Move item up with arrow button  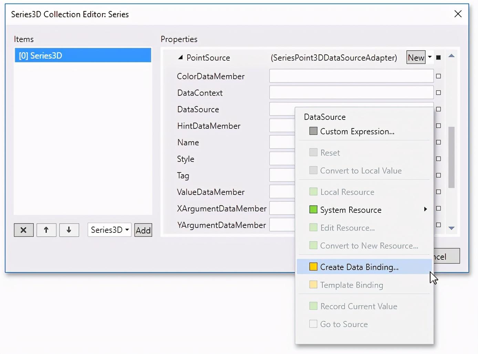pyautogui.click(x=46, y=230)
